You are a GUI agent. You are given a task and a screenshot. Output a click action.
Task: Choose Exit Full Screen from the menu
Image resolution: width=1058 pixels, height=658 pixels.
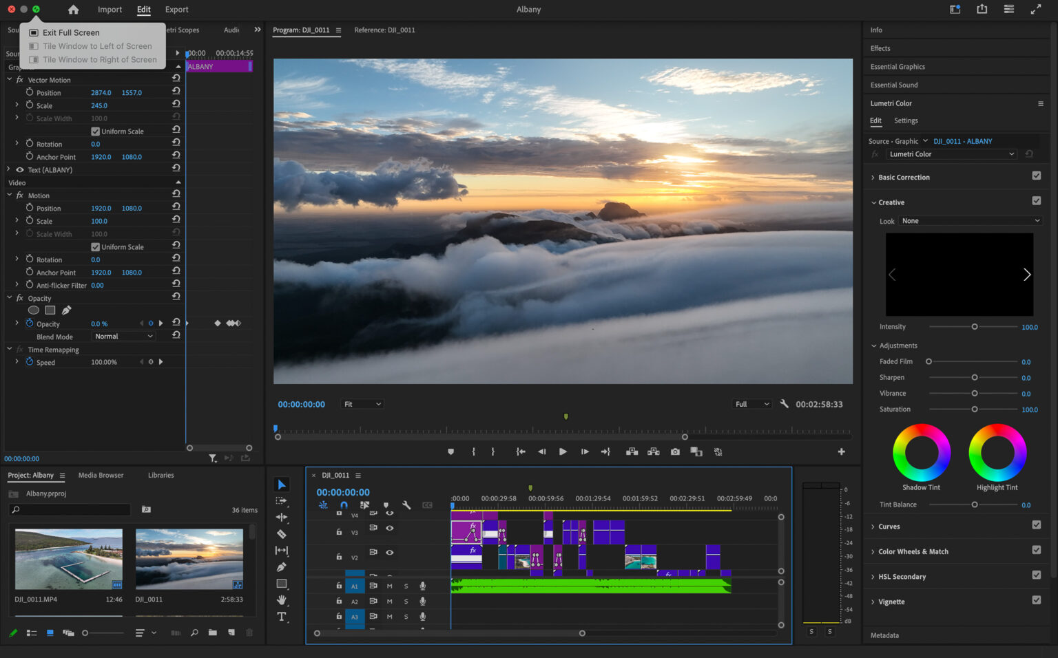(70, 32)
